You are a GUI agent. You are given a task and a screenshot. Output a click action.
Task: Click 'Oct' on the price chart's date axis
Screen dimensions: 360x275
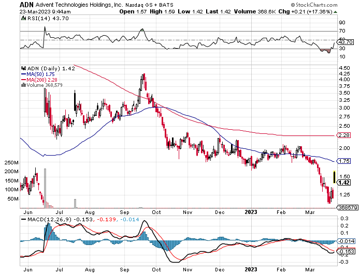coord(156,212)
